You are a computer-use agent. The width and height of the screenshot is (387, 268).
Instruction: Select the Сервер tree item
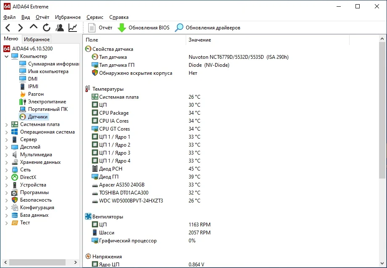click(29, 139)
